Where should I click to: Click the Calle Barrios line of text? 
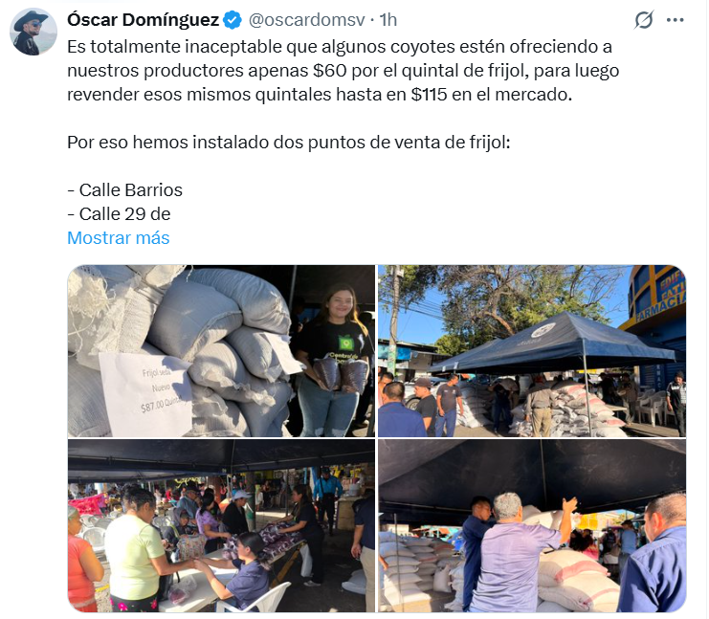click(124, 189)
